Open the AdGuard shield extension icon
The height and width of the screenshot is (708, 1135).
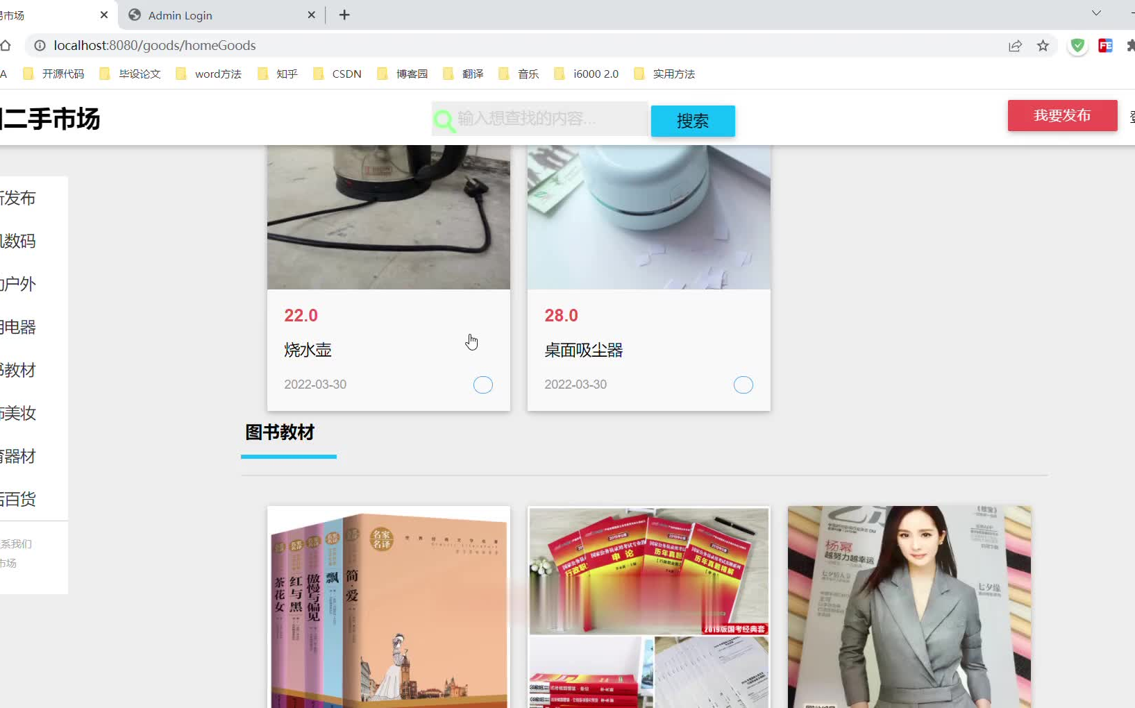(1077, 45)
